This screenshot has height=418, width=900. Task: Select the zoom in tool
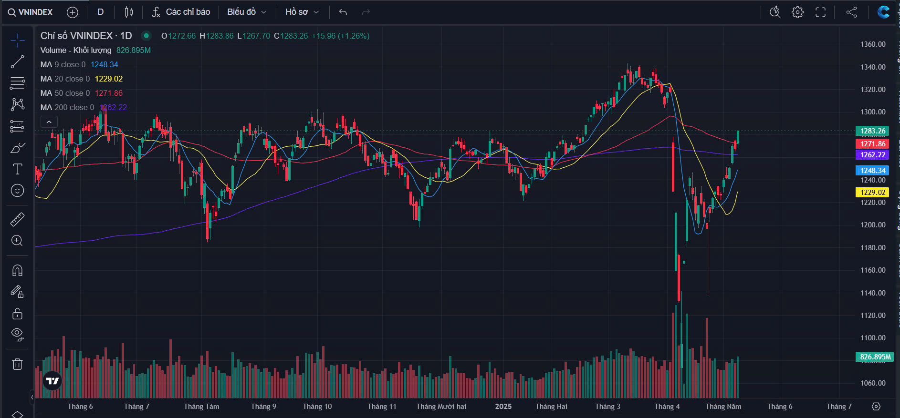click(x=18, y=241)
